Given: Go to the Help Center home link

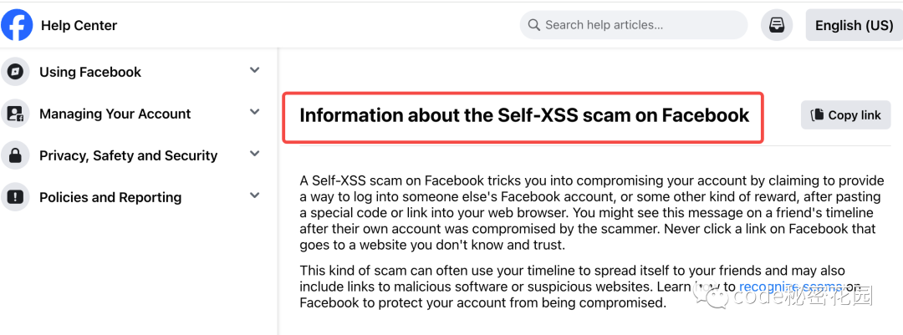Looking at the screenshot, I should click(x=79, y=25).
